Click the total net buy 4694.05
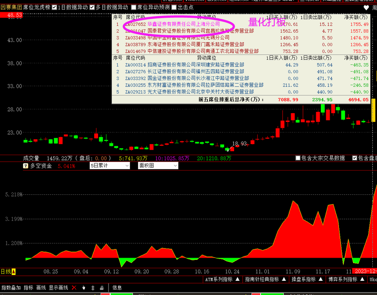 pyautogui.click(x=358, y=100)
